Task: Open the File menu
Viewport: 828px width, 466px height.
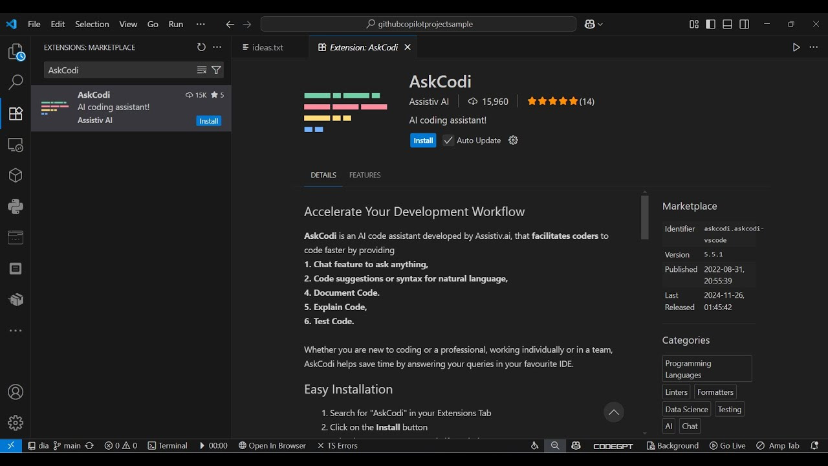Action: point(34,24)
